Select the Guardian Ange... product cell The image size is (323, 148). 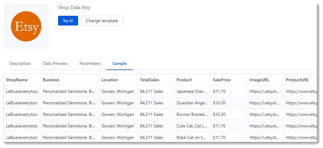(x=192, y=103)
